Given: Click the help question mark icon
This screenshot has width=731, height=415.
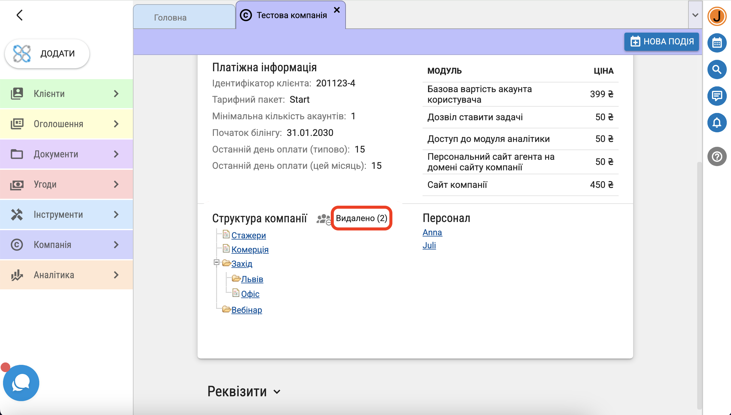Looking at the screenshot, I should [717, 156].
